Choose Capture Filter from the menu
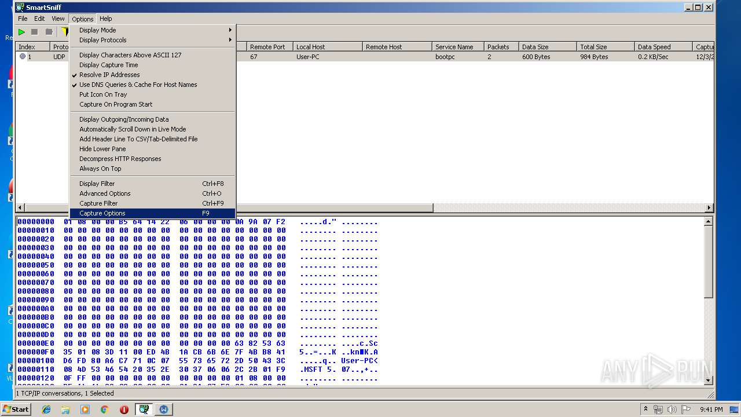This screenshot has height=417, width=741. click(x=152, y=203)
